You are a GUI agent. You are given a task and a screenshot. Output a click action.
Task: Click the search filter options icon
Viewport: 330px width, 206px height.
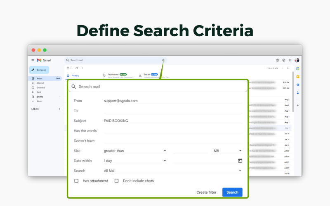click(163, 60)
